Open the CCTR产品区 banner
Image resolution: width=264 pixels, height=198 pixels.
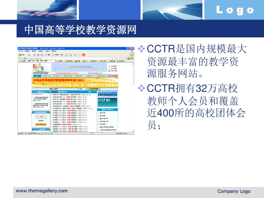coord(108,102)
